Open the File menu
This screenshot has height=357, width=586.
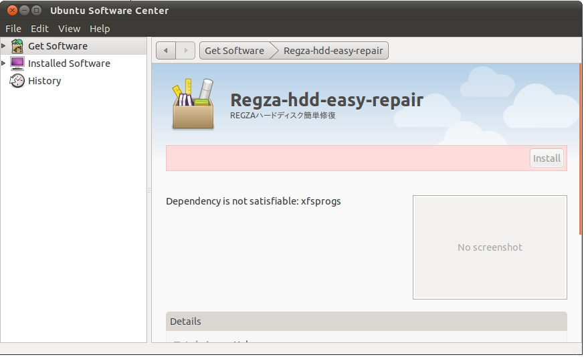(x=13, y=29)
